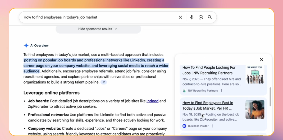Click the 'Professional networks:' bullet label
The image size is (283, 140).
[x=48, y=115]
